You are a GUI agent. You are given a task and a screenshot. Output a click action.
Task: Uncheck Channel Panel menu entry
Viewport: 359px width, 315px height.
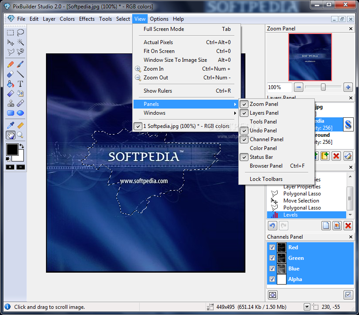pos(276,139)
